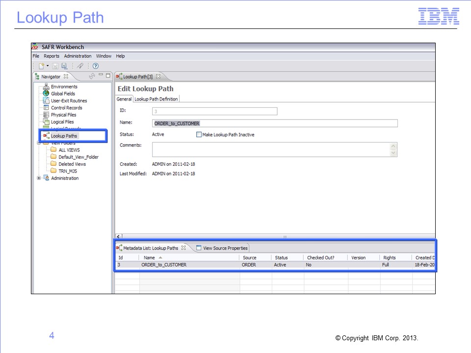Select the Control Records icon
Viewport: 471px width, 353px height.
(46, 107)
